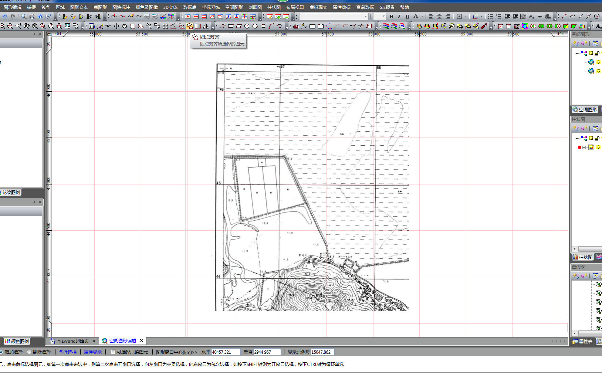Switch to YTLWorld起始页 tab
Screen dimensions: 602x373
point(73,341)
